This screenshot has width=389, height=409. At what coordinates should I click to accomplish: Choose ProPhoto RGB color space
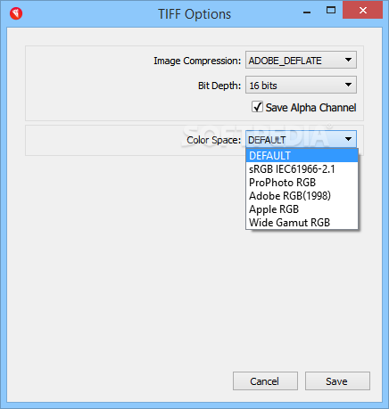tap(302, 183)
